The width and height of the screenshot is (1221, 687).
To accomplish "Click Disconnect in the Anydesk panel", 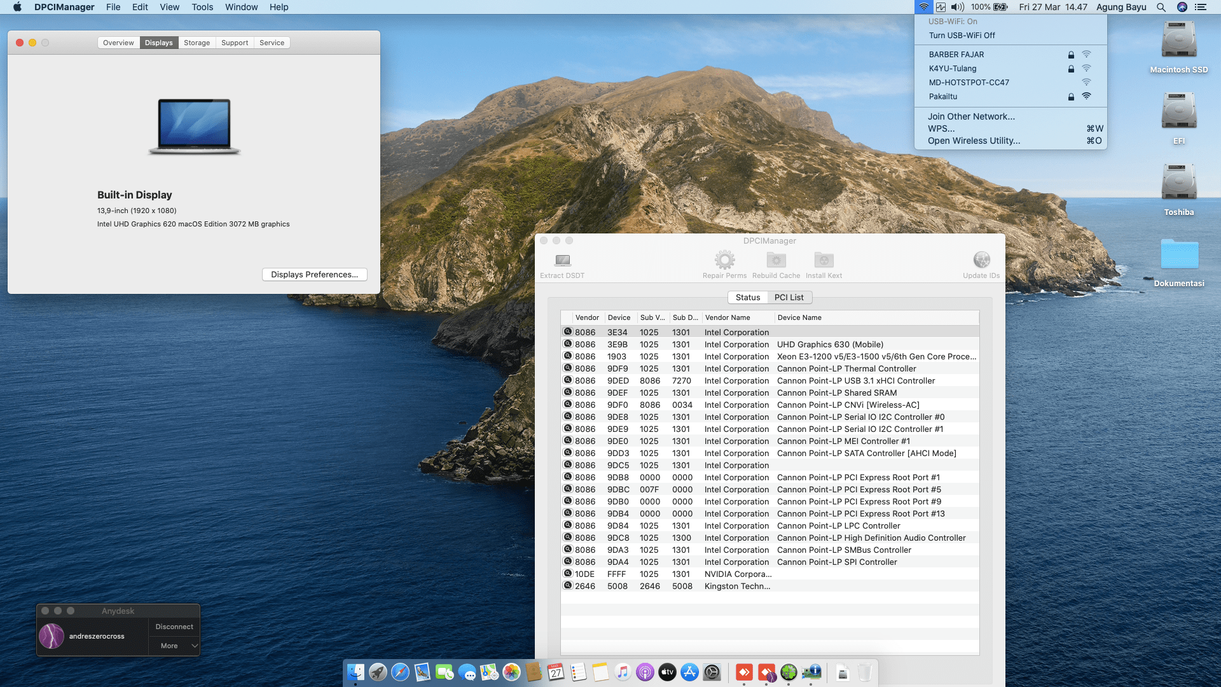I will pyautogui.click(x=174, y=627).
